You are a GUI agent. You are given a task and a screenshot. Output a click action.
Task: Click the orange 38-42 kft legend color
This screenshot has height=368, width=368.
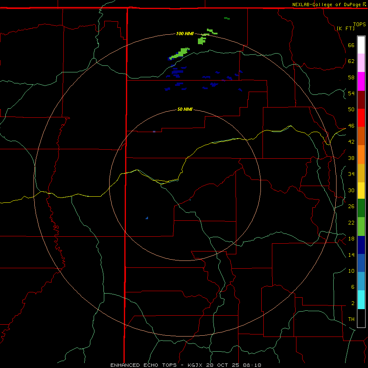[361, 155]
